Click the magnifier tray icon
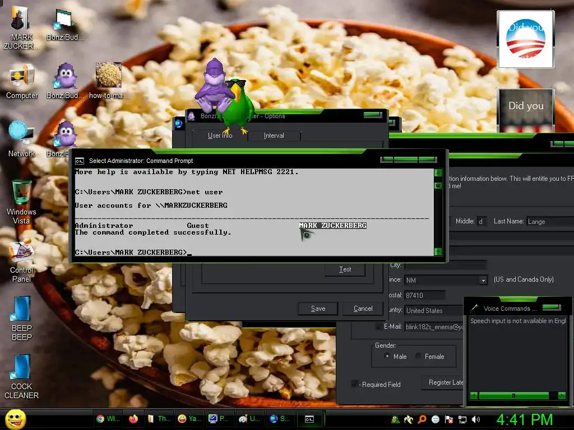 (x=422, y=419)
